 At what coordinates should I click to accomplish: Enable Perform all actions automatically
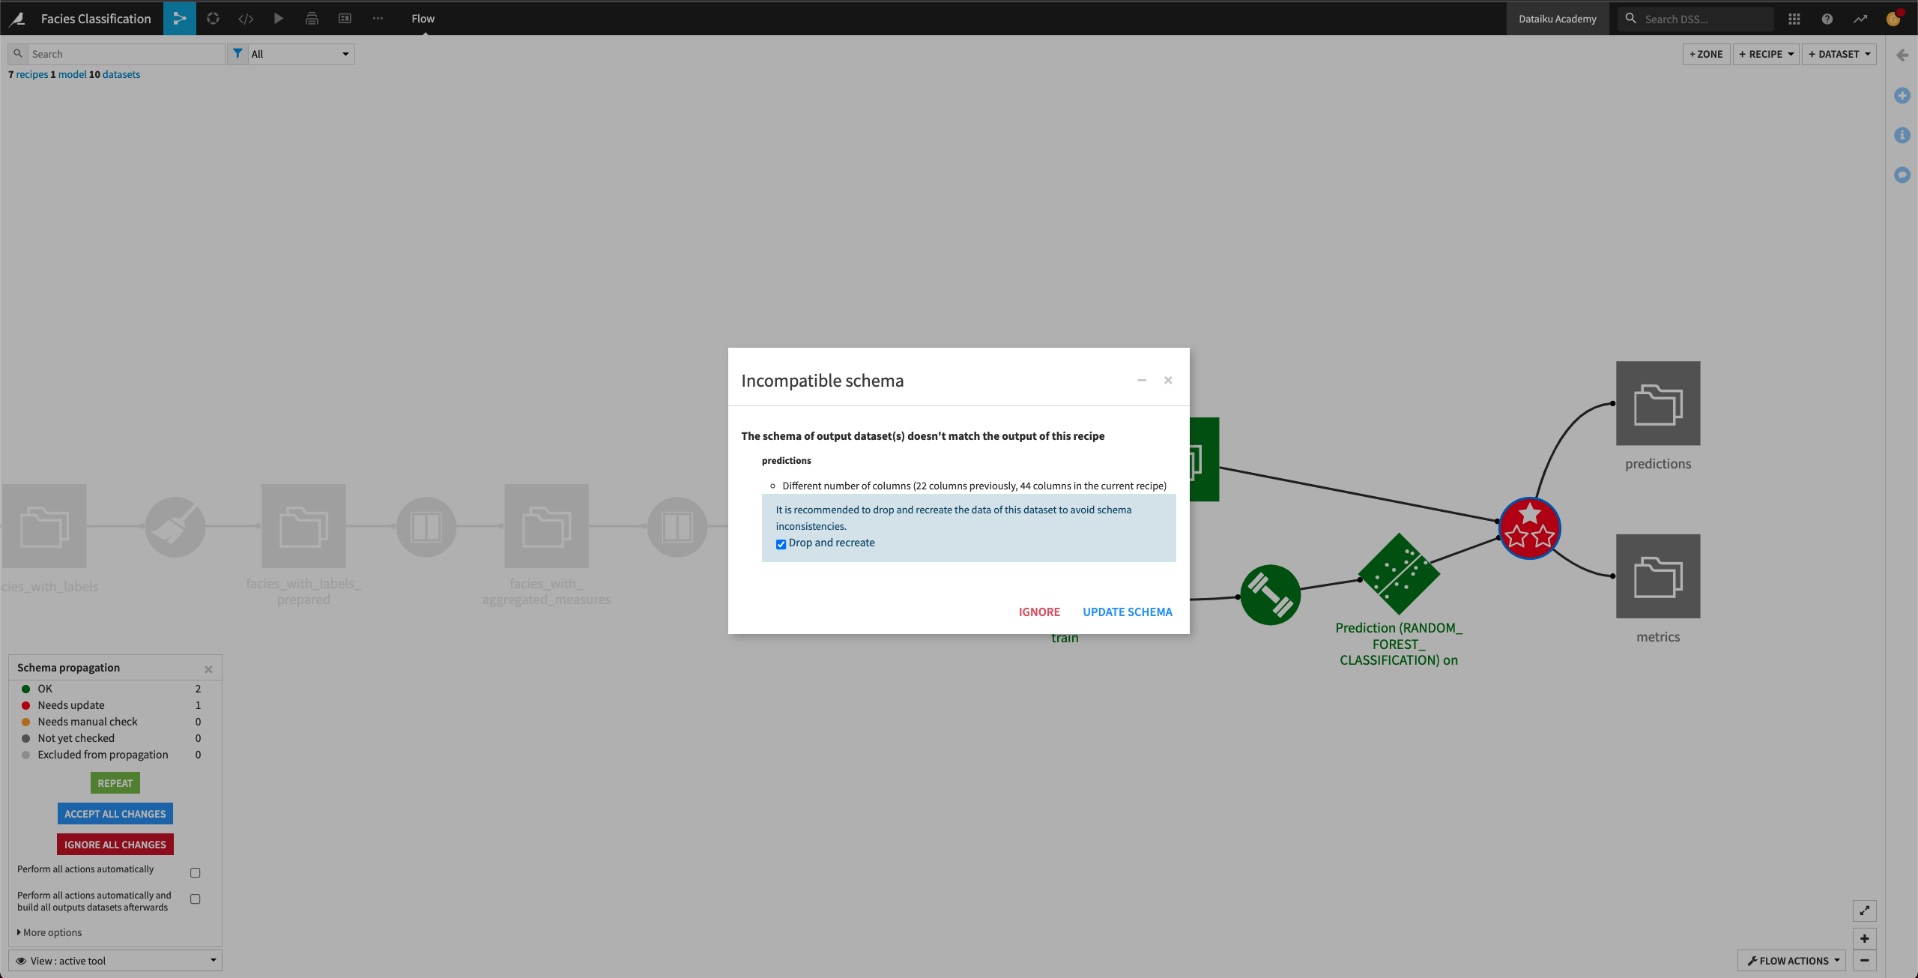(195, 872)
